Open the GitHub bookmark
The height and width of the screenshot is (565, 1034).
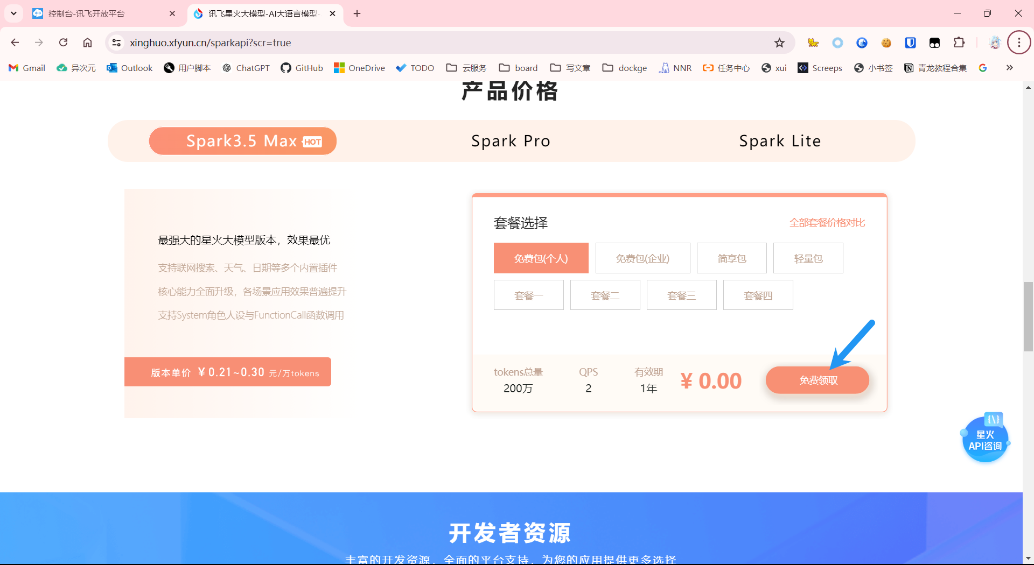tap(302, 68)
